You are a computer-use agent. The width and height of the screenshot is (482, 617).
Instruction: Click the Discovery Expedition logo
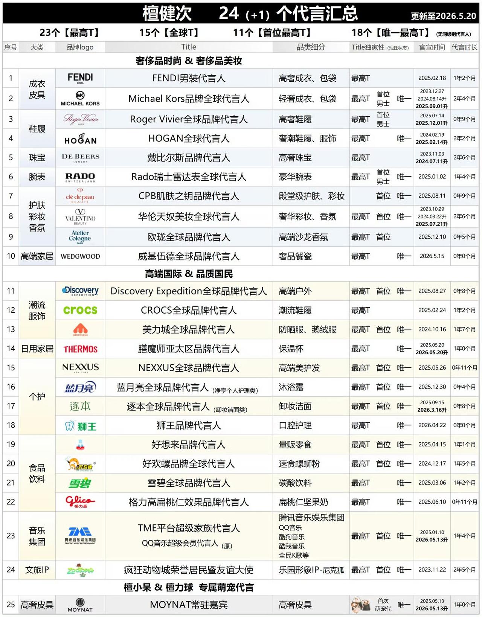pos(80,291)
